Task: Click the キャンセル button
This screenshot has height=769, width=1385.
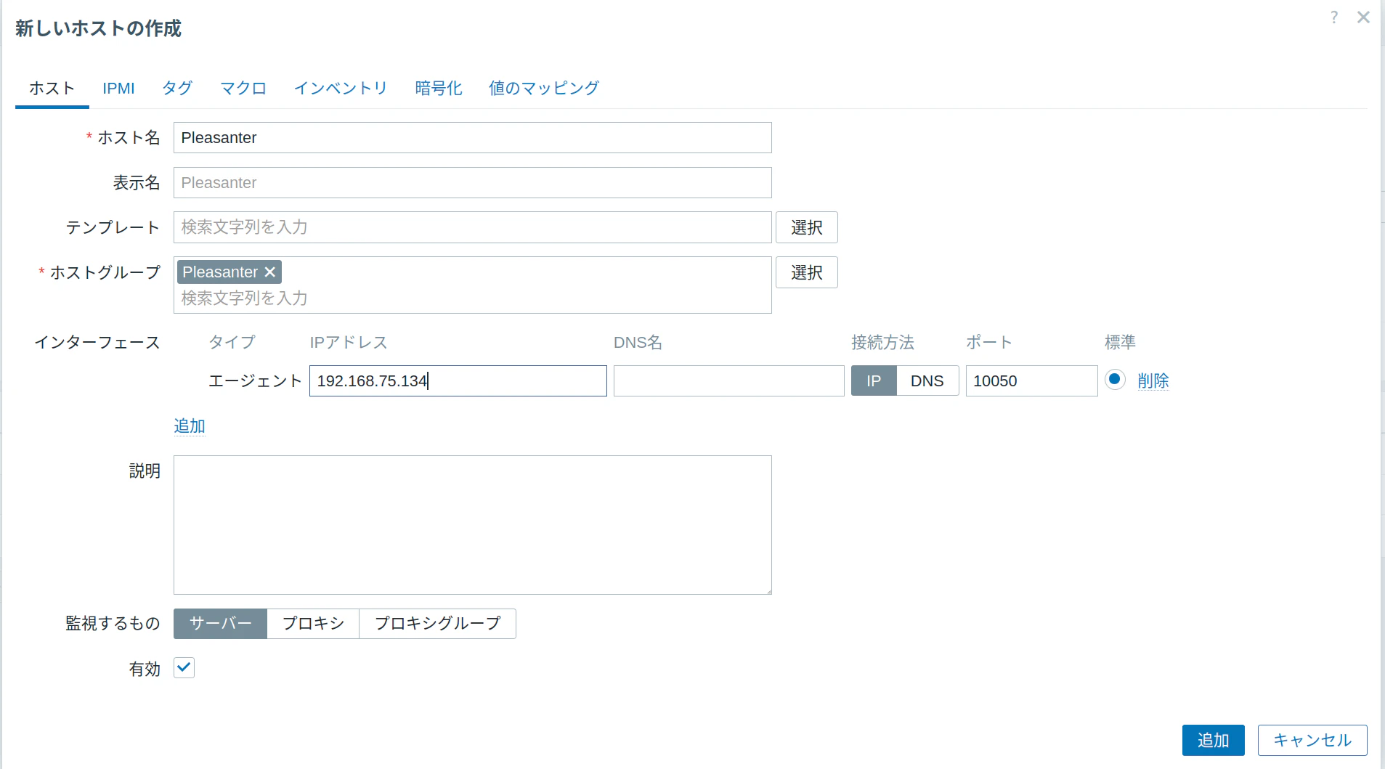Action: pos(1312,741)
